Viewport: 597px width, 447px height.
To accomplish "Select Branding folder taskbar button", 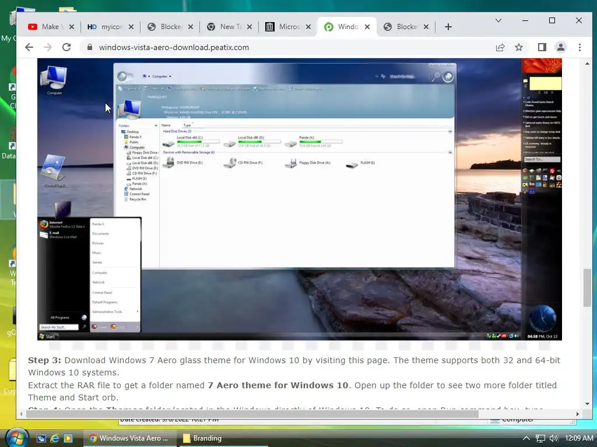I will (x=223, y=438).
